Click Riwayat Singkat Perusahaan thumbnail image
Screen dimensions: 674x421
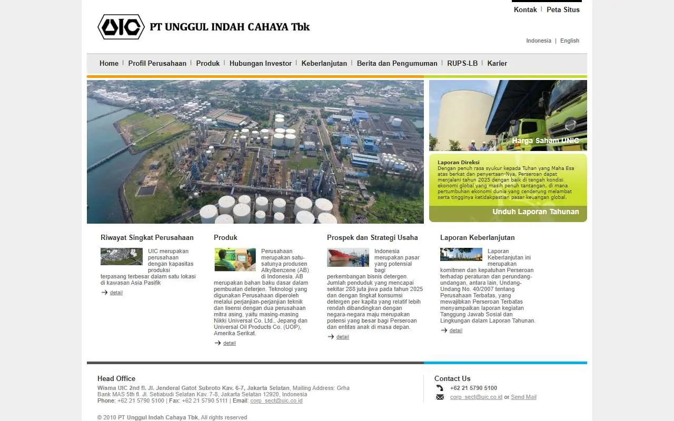pyautogui.click(x=122, y=256)
